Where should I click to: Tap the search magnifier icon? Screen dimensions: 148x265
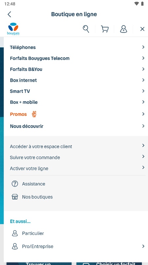86,29
